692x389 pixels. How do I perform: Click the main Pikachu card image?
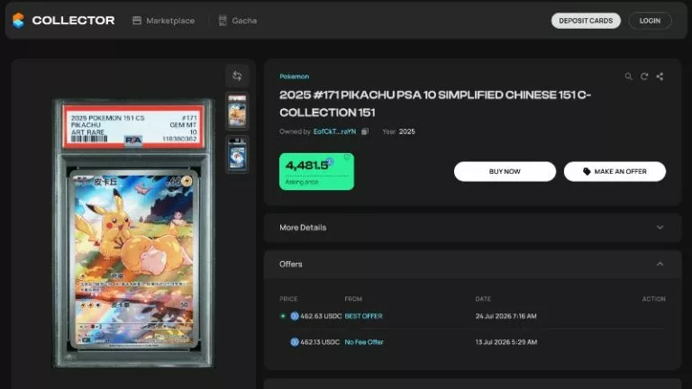coord(133,233)
